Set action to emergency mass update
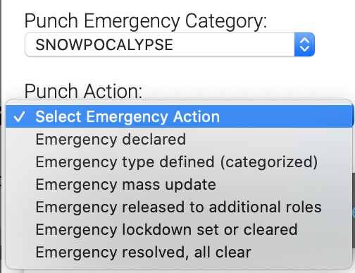Screen dimensions: 355x273 pos(179,184)
